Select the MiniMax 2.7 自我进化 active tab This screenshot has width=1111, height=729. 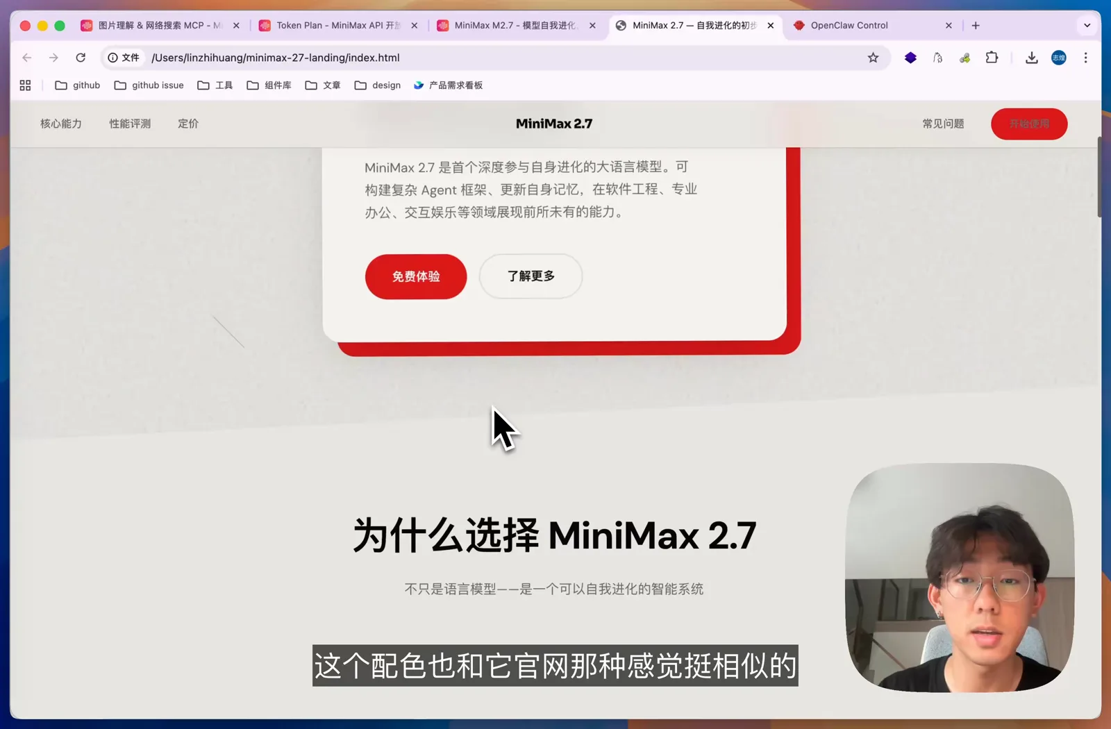(x=694, y=26)
